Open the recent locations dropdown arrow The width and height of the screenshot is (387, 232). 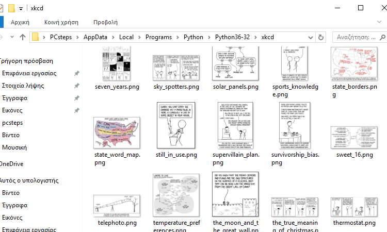pyautogui.click(x=12, y=37)
